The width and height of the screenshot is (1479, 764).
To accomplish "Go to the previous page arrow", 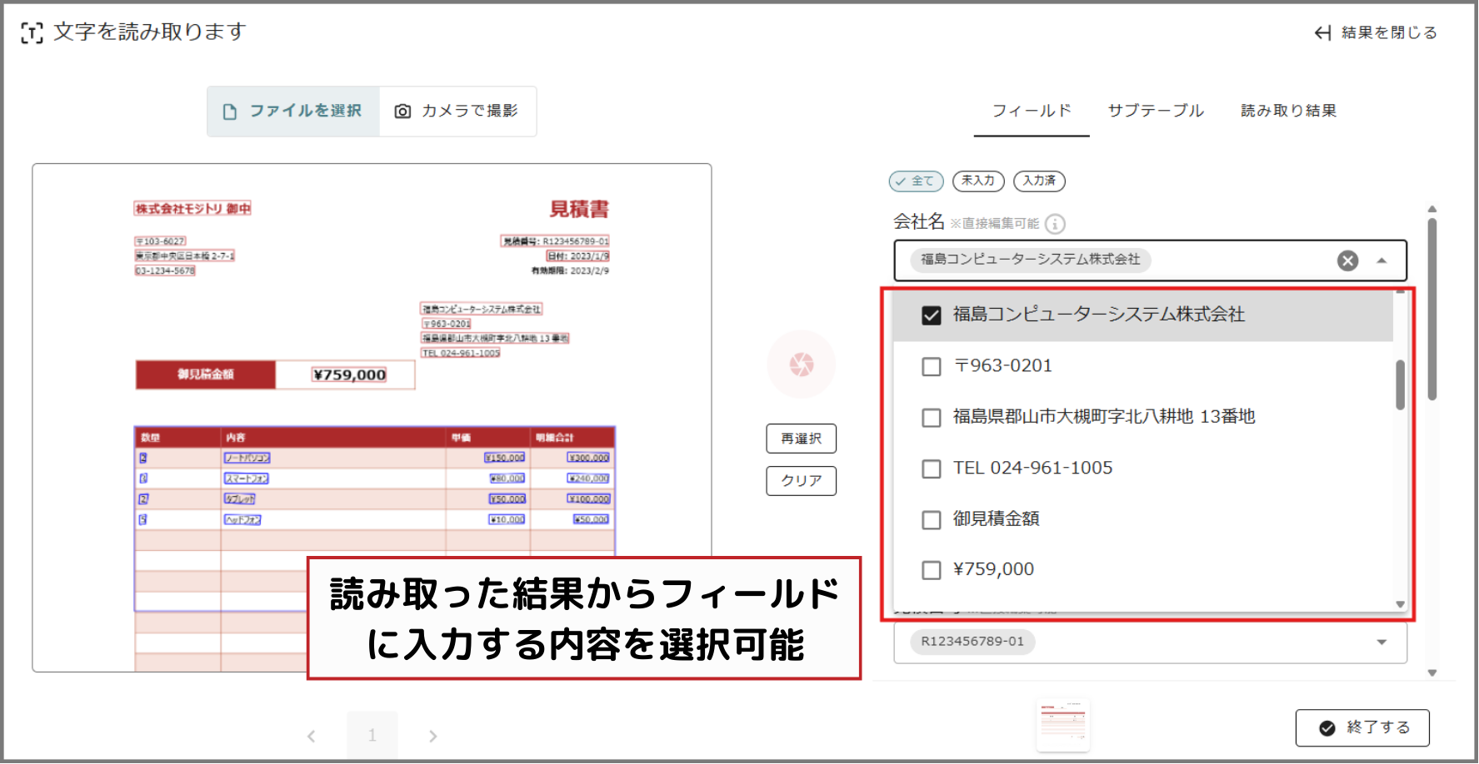I will coord(312,736).
